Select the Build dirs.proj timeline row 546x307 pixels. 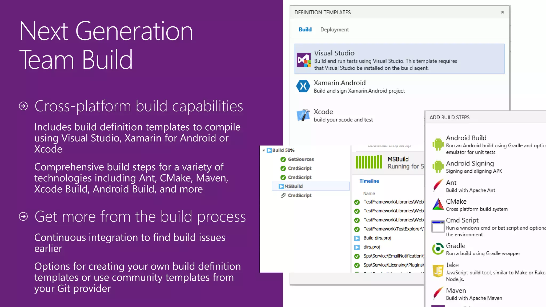click(377, 238)
